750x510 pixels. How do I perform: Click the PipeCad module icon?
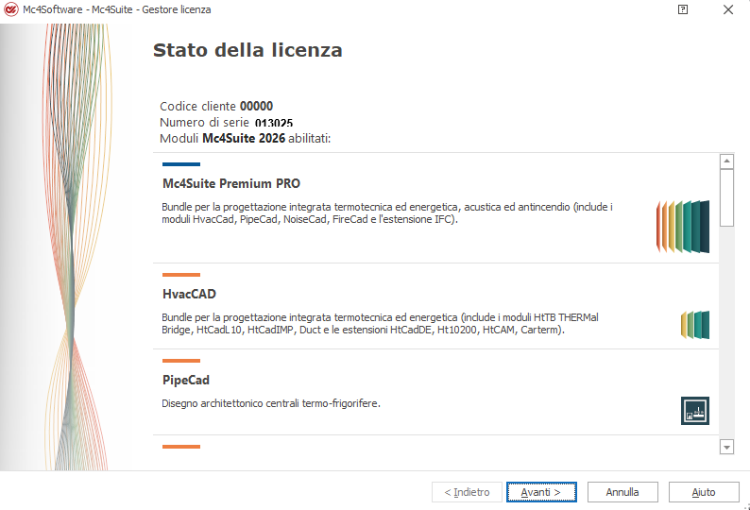coord(694,411)
